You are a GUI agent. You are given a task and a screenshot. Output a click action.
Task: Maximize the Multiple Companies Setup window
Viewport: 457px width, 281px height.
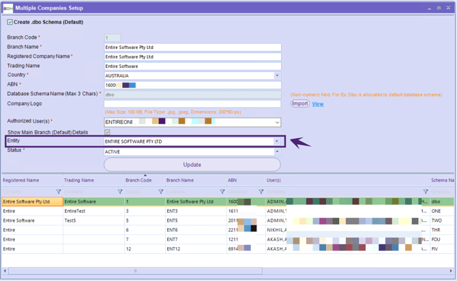439,8
